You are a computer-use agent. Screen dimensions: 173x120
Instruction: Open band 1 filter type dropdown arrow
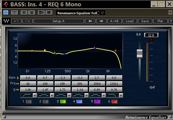click(x=35, y=95)
